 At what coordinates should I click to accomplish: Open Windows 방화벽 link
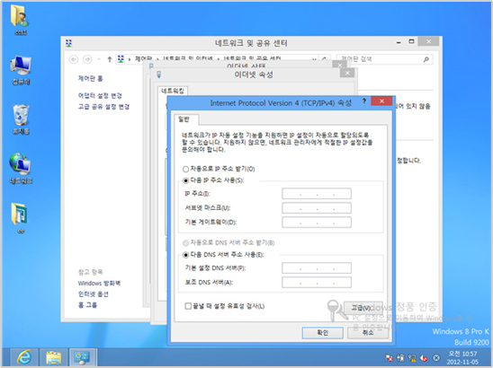pos(99,283)
